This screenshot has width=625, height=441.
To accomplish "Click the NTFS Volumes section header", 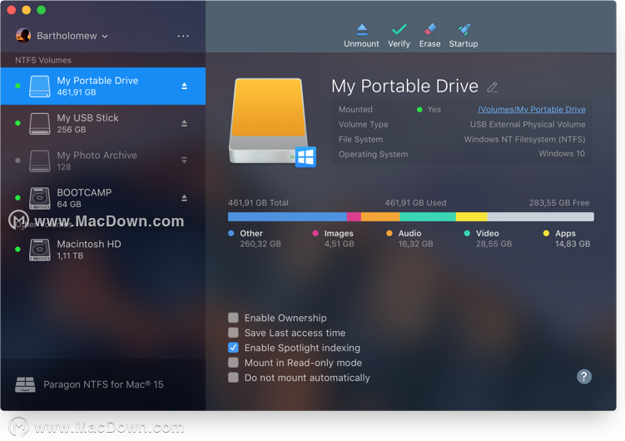I will point(43,60).
